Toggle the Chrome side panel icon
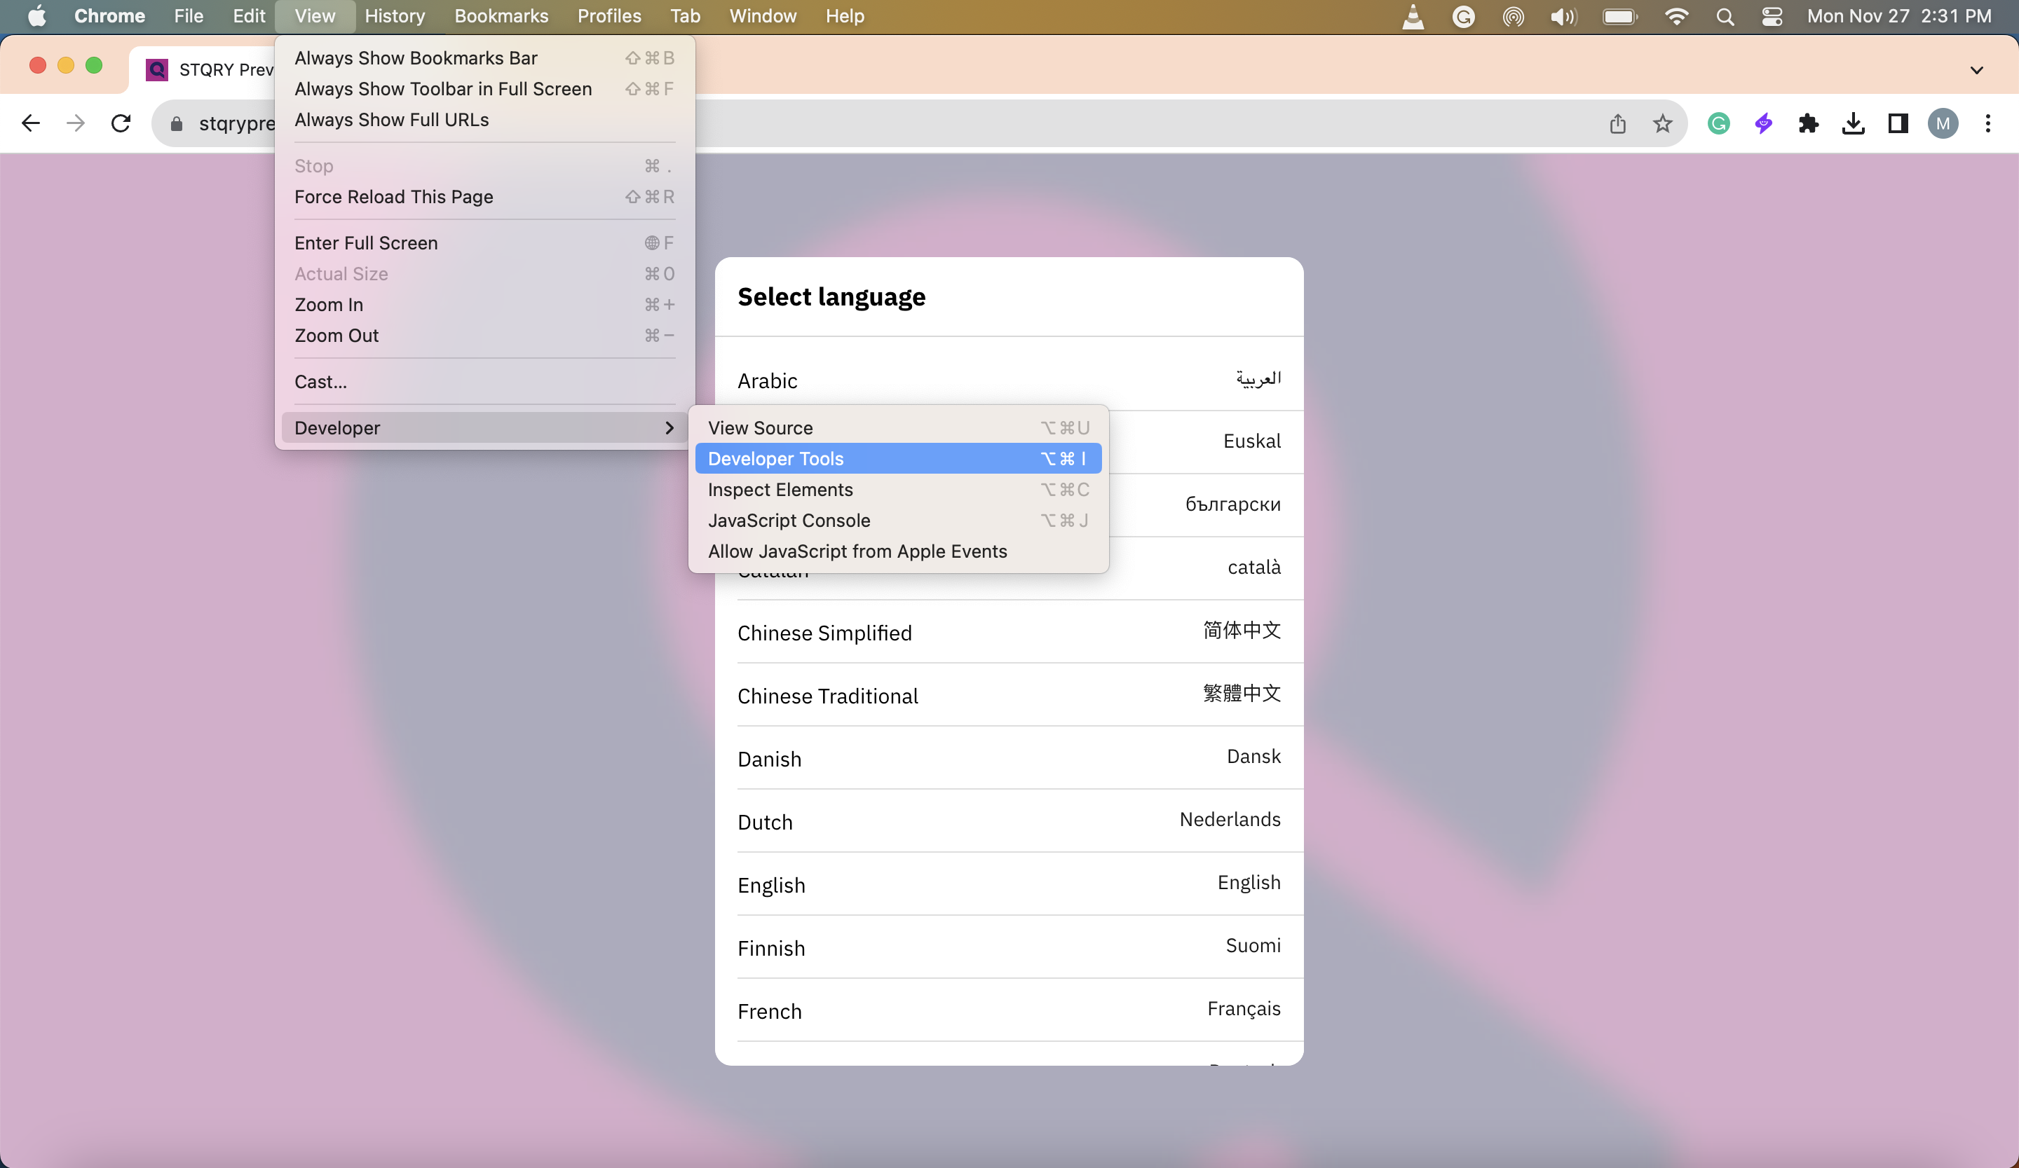 [x=1898, y=123]
